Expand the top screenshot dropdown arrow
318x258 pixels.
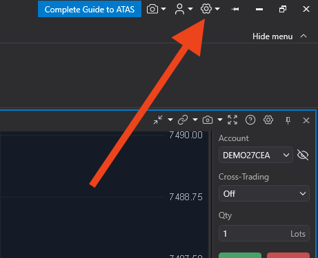click(x=163, y=9)
